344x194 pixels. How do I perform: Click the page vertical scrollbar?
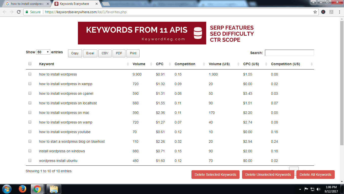[342, 83]
